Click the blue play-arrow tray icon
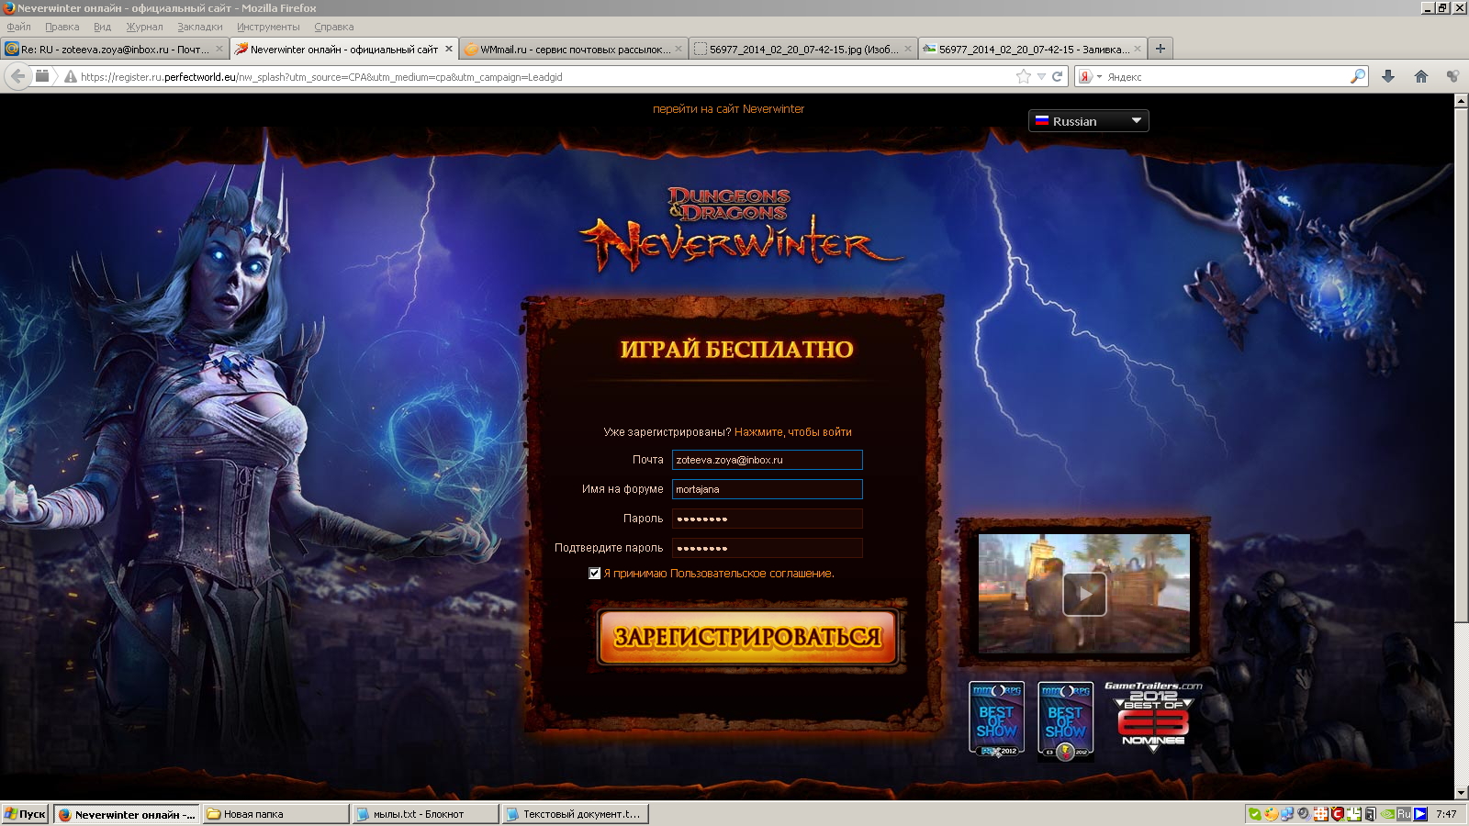Viewport: 1469px width, 826px height. pyautogui.click(x=1420, y=814)
